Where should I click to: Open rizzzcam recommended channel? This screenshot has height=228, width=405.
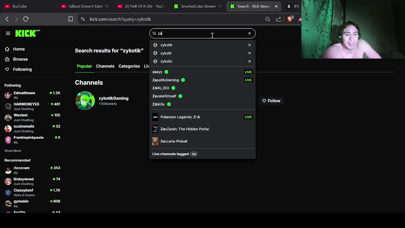click(x=32, y=170)
